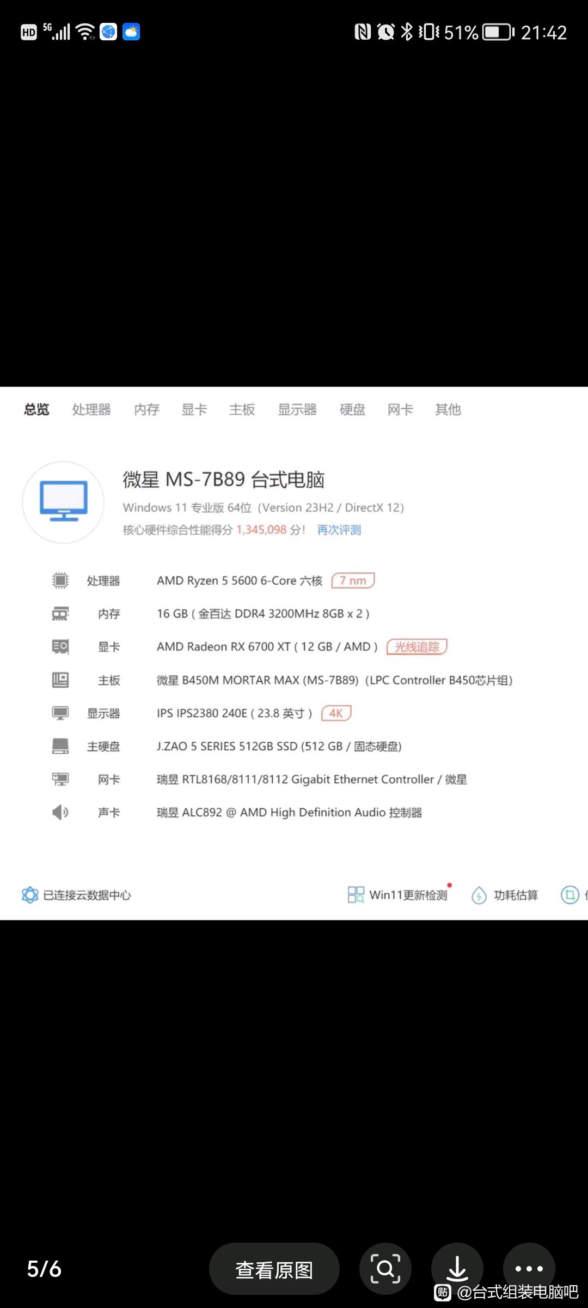
Task: Click the 再次评测 link
Action: tap(339, 530)
